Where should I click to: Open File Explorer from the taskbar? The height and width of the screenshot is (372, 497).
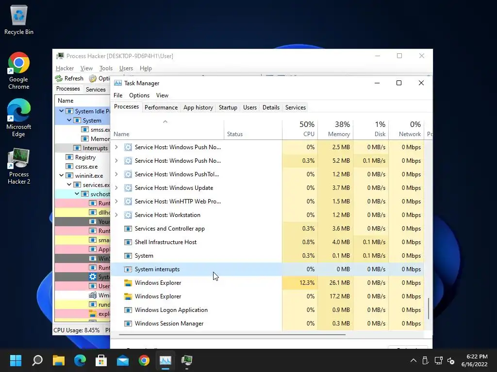point(59,360)
